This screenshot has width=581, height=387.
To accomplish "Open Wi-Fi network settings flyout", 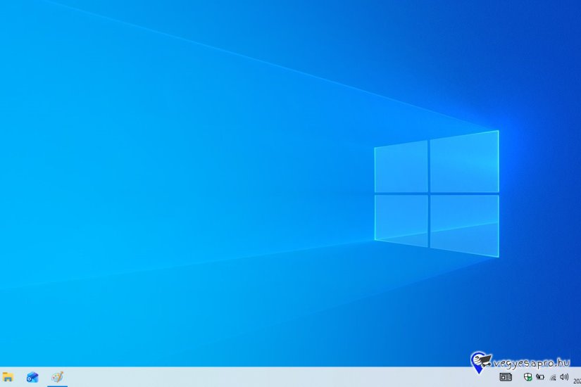I will (x=552, y=377).
